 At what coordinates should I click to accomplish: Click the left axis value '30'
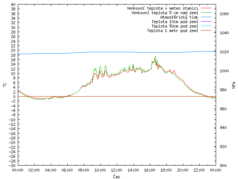13,28
